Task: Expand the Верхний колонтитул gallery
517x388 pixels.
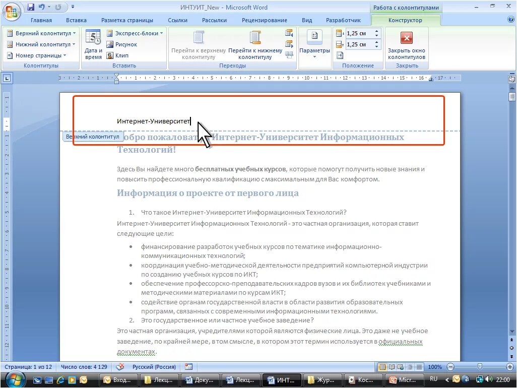Action: coord(41,33)
